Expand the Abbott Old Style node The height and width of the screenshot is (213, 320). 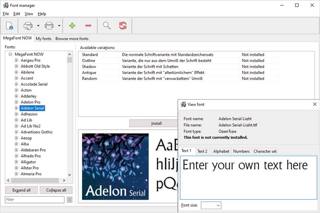[x=16, y=66]
